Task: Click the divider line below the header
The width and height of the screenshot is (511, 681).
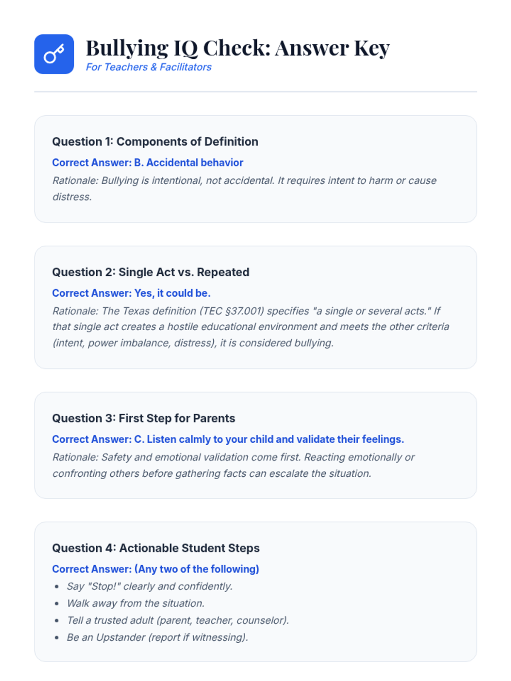Action: pos(255,92)
